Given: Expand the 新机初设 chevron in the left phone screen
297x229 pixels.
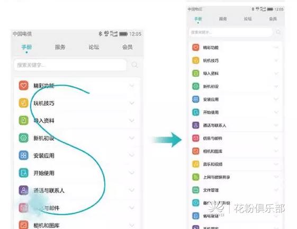Looking at the screenshot, I should pos(132,138).
